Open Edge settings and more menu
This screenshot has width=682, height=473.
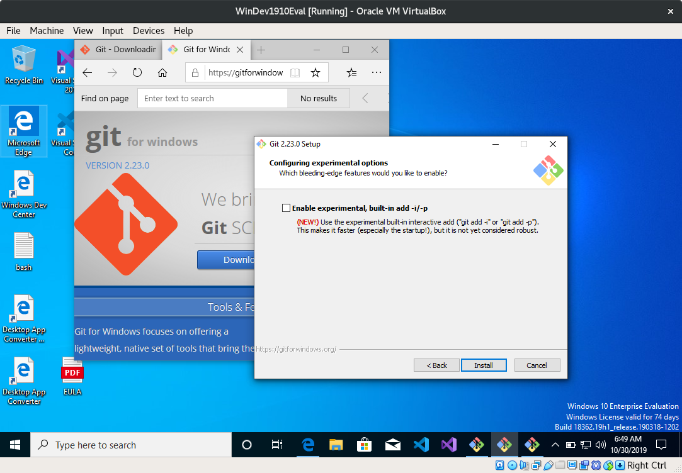coord(377,72)
